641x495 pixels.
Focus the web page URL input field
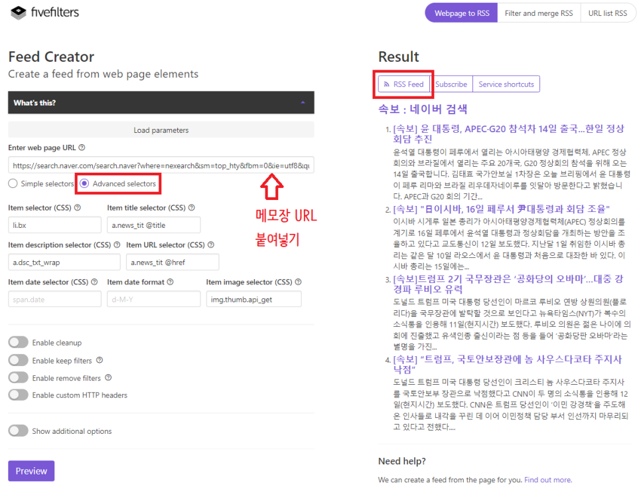click(x=161, y=165)
